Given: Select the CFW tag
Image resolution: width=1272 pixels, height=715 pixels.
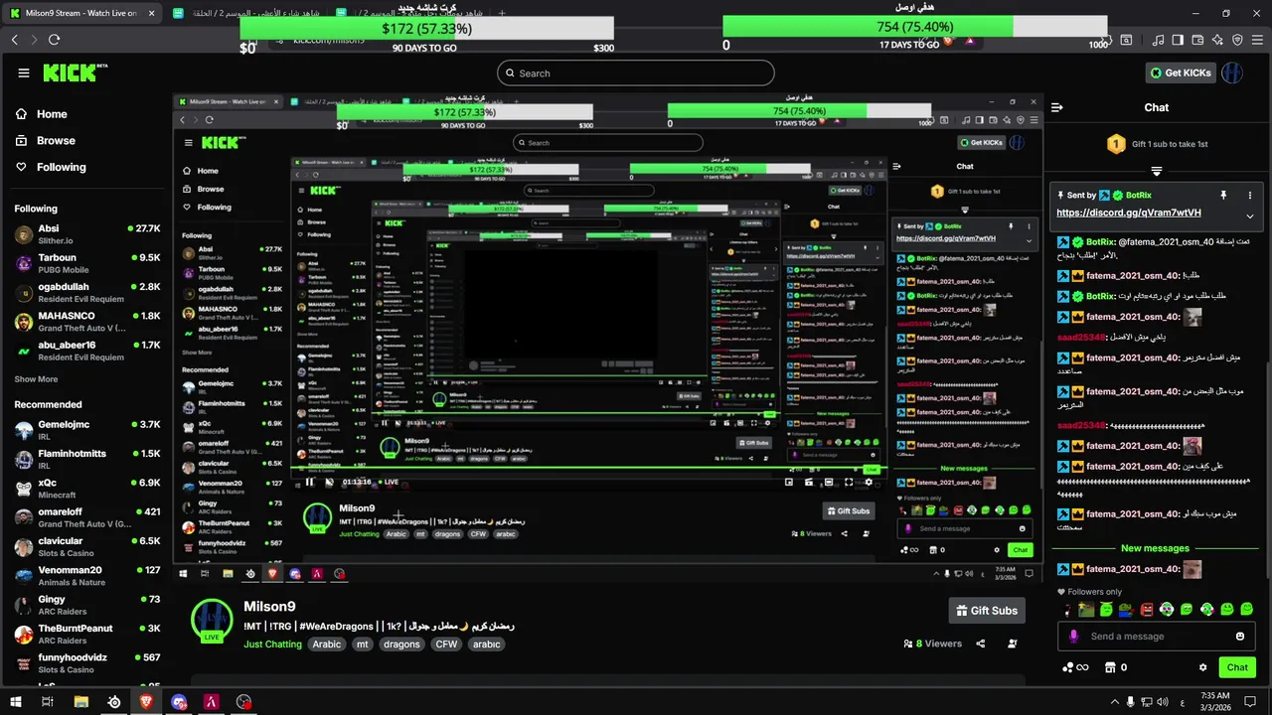Looking at the screenshot, I should (446, 644).
